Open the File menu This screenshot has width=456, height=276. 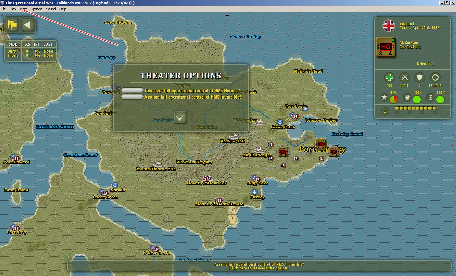pyautogui.click(x=3, y=9)
